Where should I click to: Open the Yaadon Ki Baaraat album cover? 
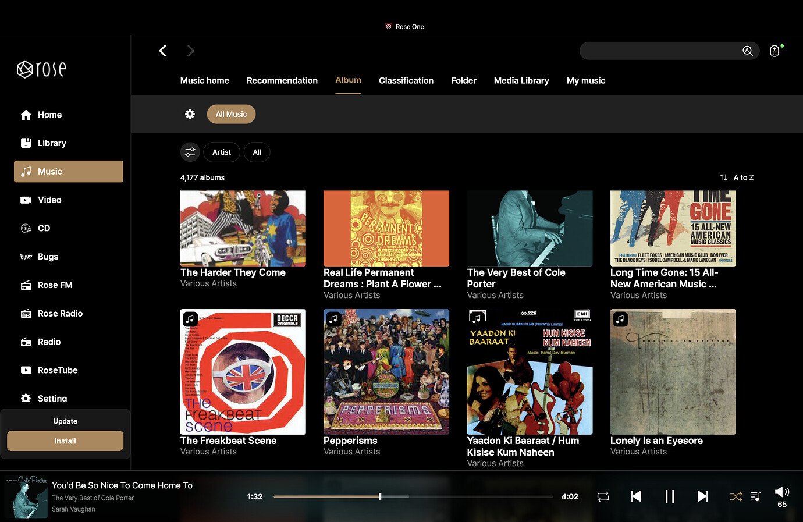coord(530,372)
